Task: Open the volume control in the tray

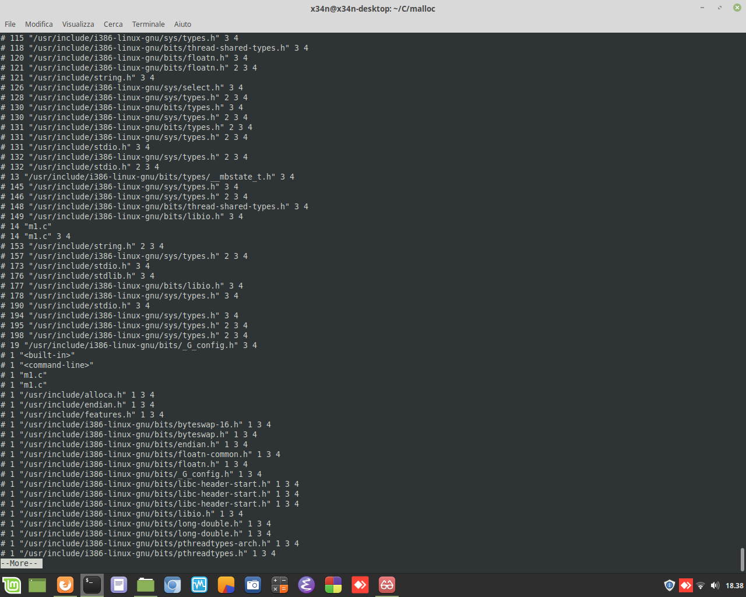Action: (x=716, y=585)
